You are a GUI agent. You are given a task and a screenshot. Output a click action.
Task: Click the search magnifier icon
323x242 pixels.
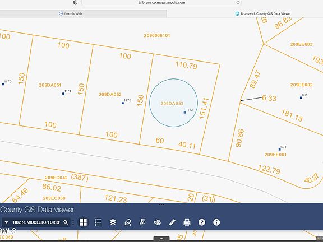[x=66, y=222]
